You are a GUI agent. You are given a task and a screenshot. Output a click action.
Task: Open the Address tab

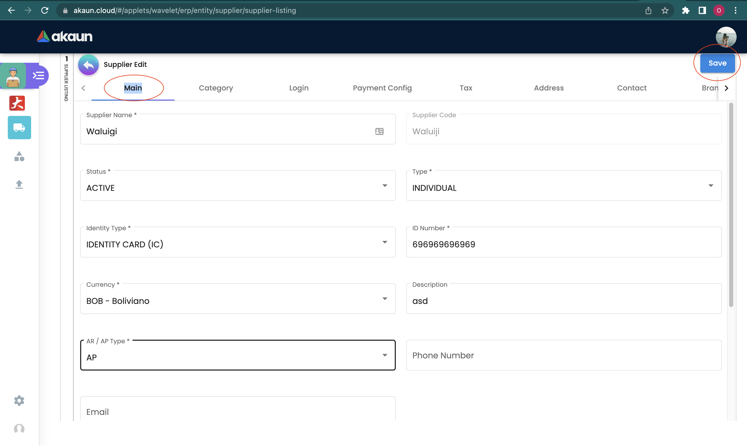549,88
